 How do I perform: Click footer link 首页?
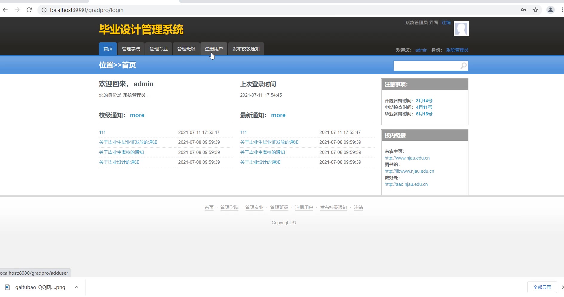tap(209, 208)
